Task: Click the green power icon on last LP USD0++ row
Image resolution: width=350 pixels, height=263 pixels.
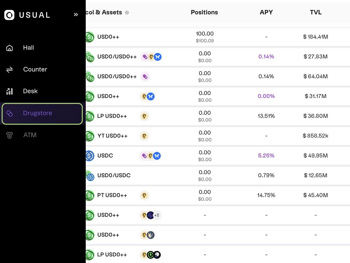Action: click(x=150, y=255)
